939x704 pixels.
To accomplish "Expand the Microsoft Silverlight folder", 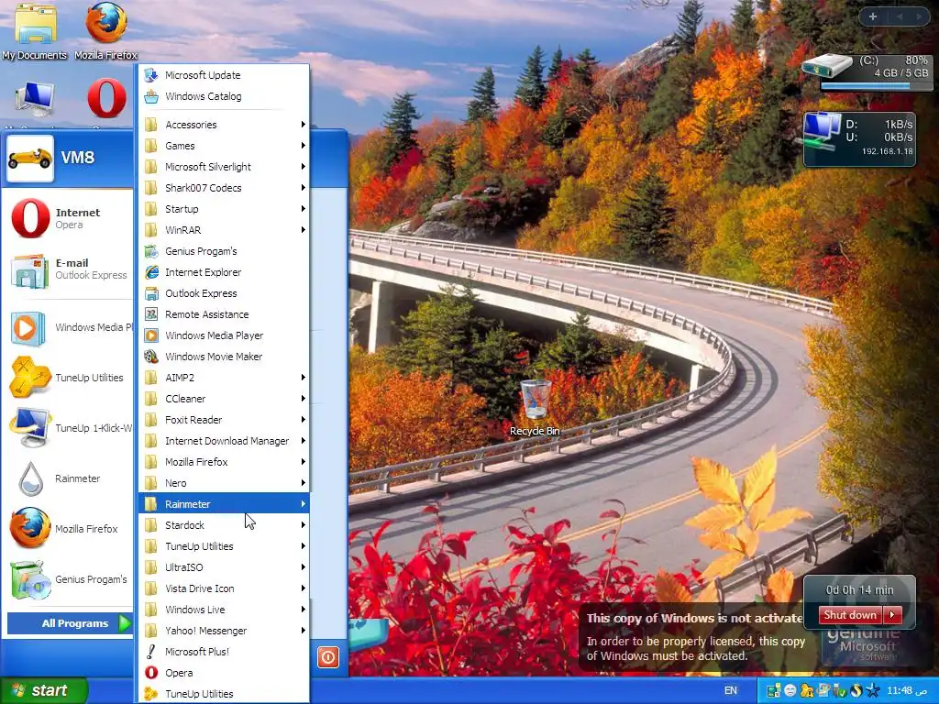I will point(224,167).
